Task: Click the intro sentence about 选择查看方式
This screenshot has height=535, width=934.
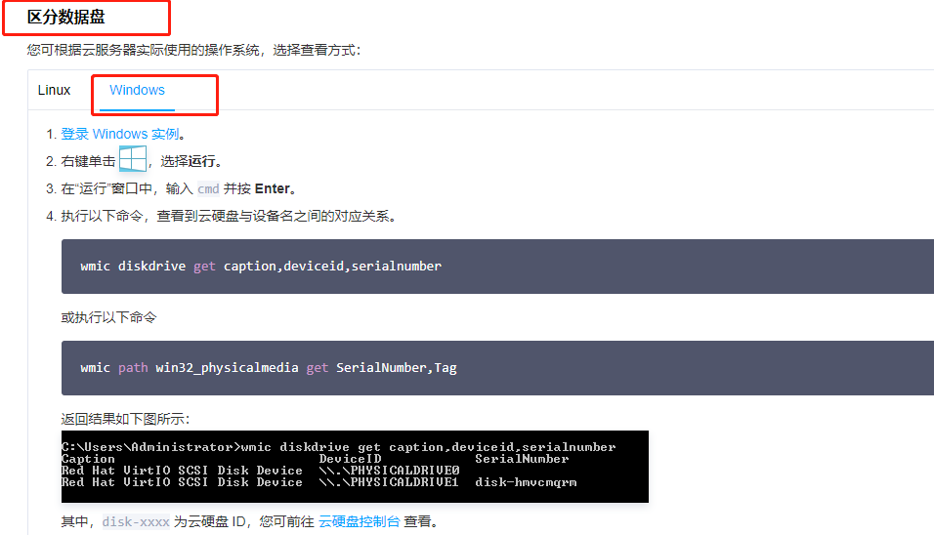Action: point(193,50)
